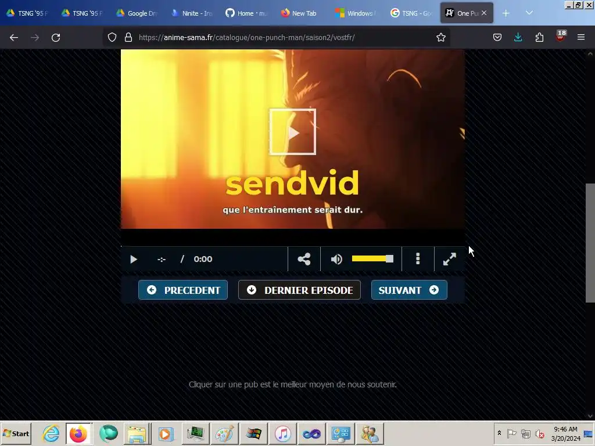Screen dimensions: 595x446
Task: Click the taskbar clock showing 9:46 AM
Action: pyautogui.click(x=565, y=433)
